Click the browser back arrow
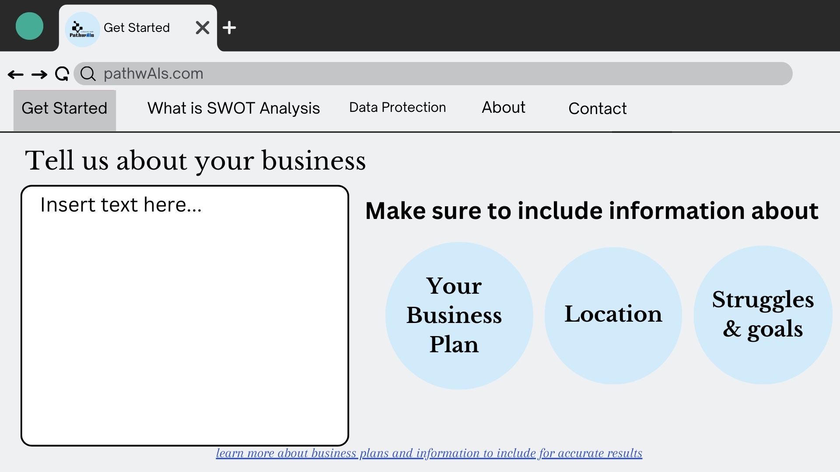This screenshot has height=472, width=840. (x=16, y=75)
